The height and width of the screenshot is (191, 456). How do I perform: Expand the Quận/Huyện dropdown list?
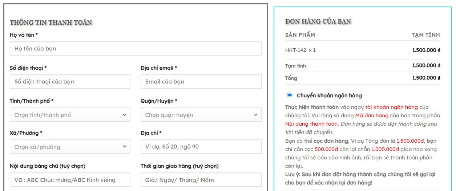click(x=201, y=115)
